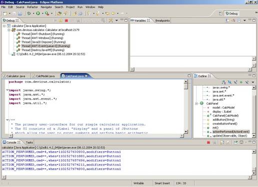Collapse the calculator [Java Application] tree node
The image size is (258, 187).
4,26
